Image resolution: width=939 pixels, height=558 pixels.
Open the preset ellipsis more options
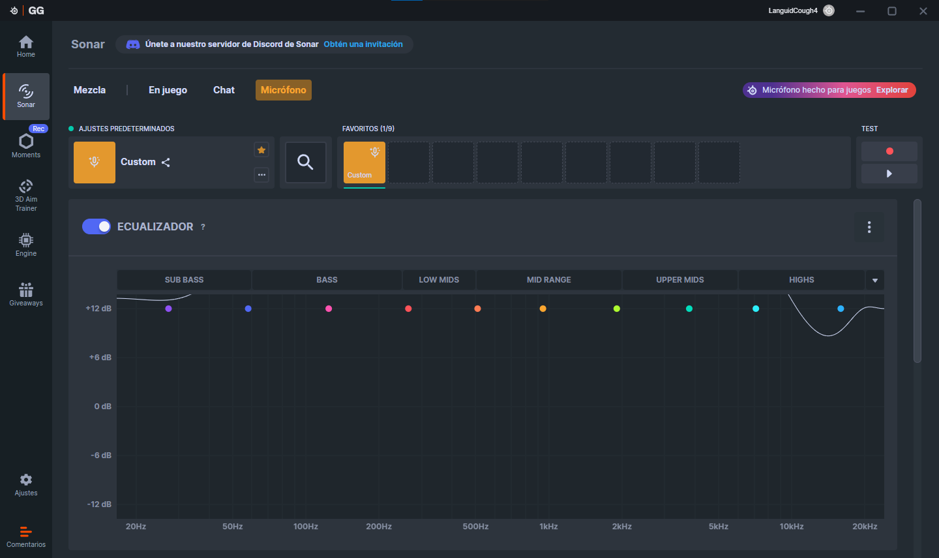[261, 175]
